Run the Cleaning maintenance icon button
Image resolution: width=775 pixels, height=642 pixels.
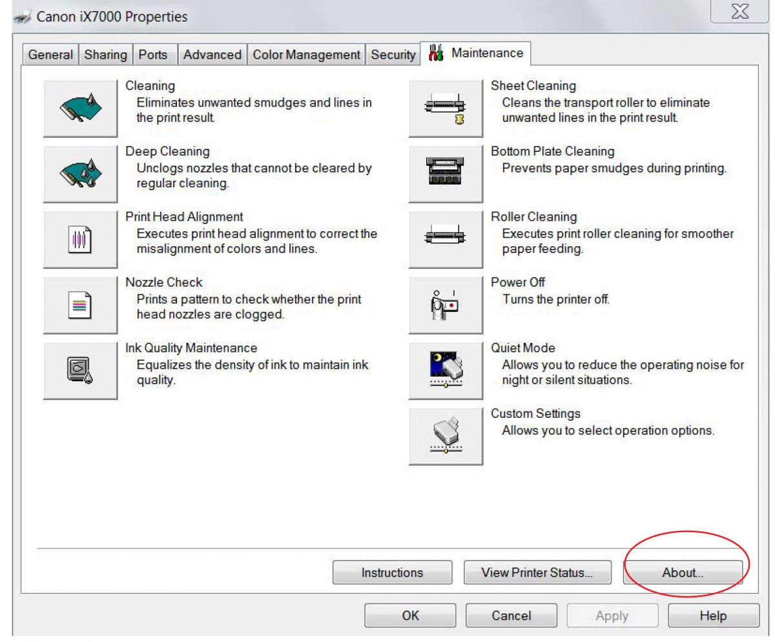click(80, 109)
